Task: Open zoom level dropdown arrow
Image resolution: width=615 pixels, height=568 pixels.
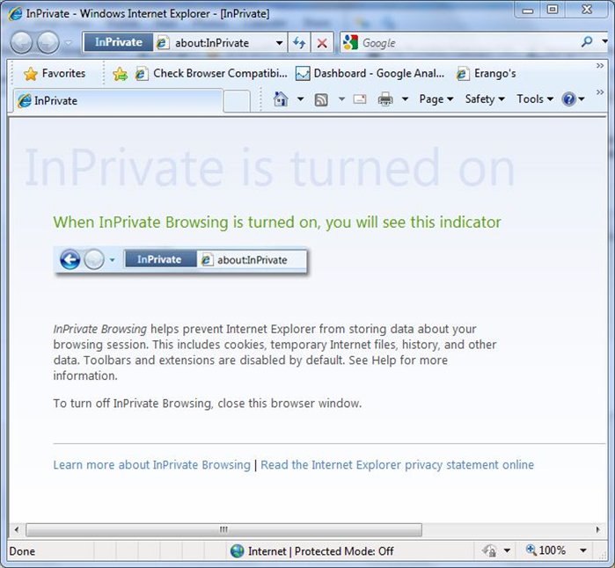Action: (583, 550)
